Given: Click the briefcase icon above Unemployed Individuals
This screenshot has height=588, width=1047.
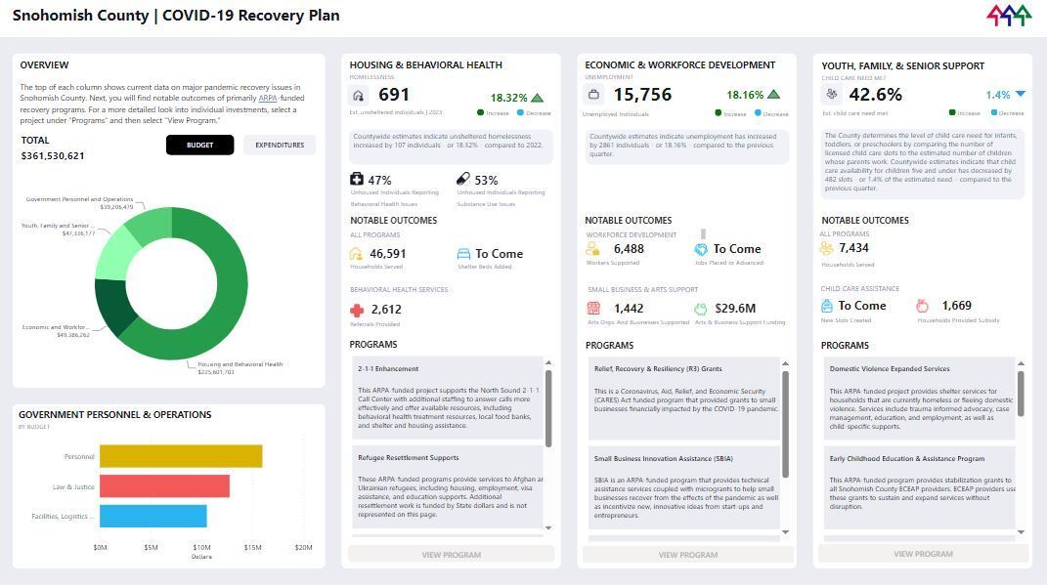Looking at the screenshot, I should coord(594,95).
